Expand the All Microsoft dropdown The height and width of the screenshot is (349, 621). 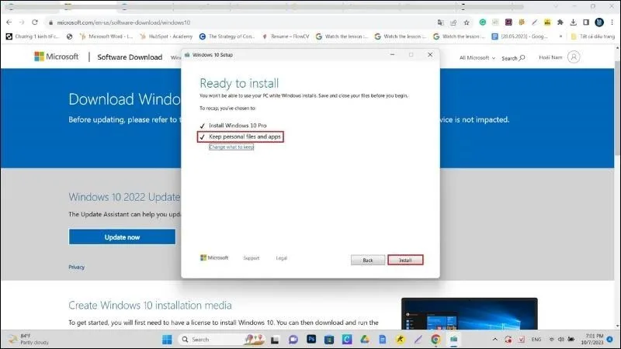tap(477, 57)
